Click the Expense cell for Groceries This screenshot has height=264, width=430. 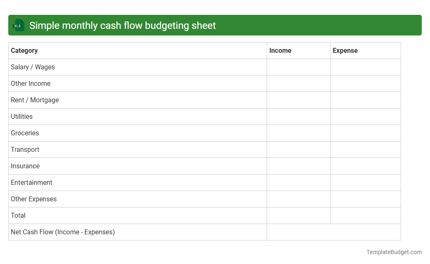pos(365,133)
